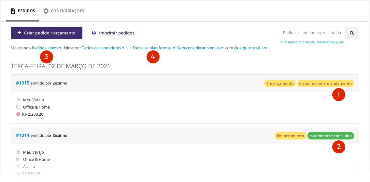This screenshot has height=182, width=370.
Task: Switch to the Configurações tab
Action: pyautogui.click(x=64, y=11)
